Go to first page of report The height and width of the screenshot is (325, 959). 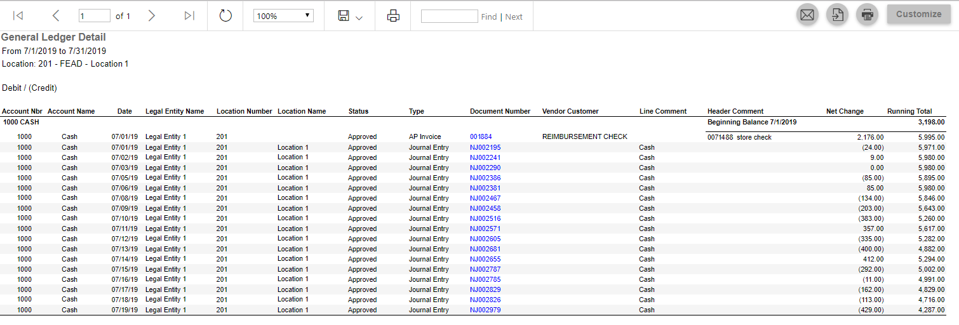pos(18,16)
